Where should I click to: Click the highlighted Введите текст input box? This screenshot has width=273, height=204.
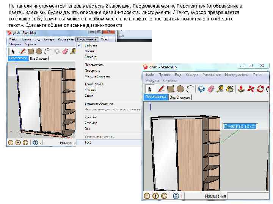(240, 126)
